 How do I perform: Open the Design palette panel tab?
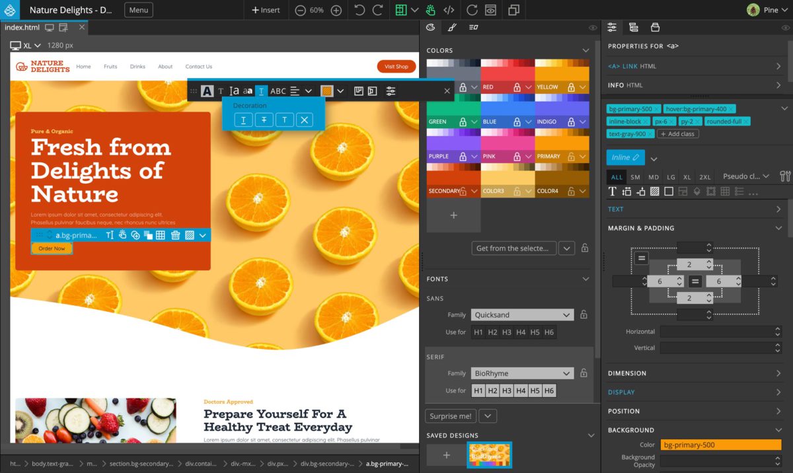[431, 27]
